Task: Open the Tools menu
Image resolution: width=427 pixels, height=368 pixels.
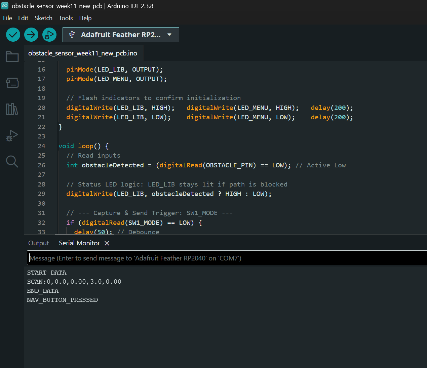Action: pyautogui.click(x=66, y=18)
